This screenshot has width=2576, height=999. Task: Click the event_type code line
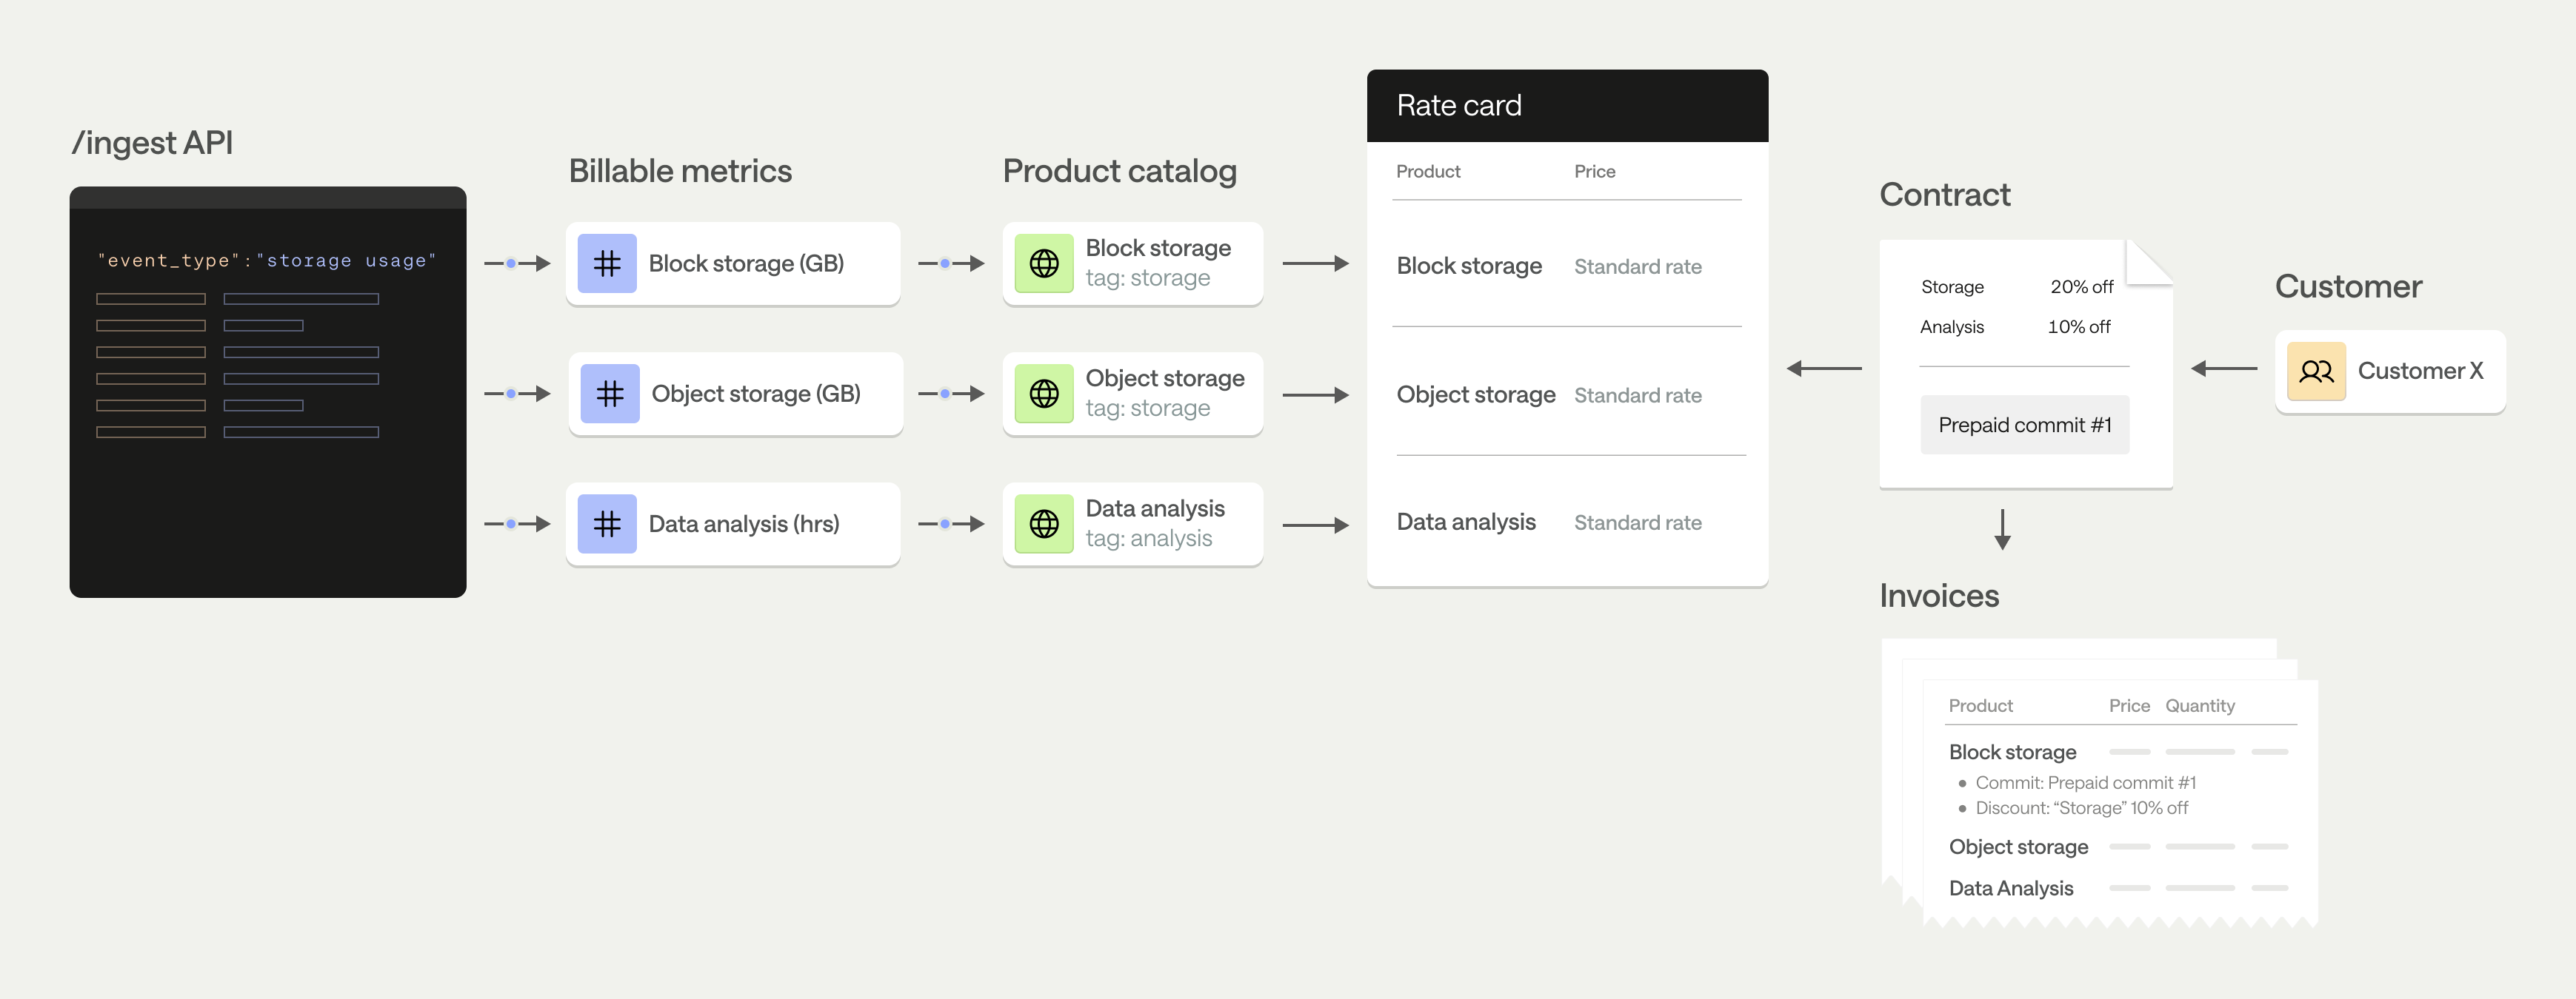[266, 260]
